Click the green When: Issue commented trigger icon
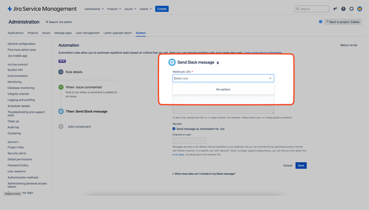369x210 pixels. point(61,87)
